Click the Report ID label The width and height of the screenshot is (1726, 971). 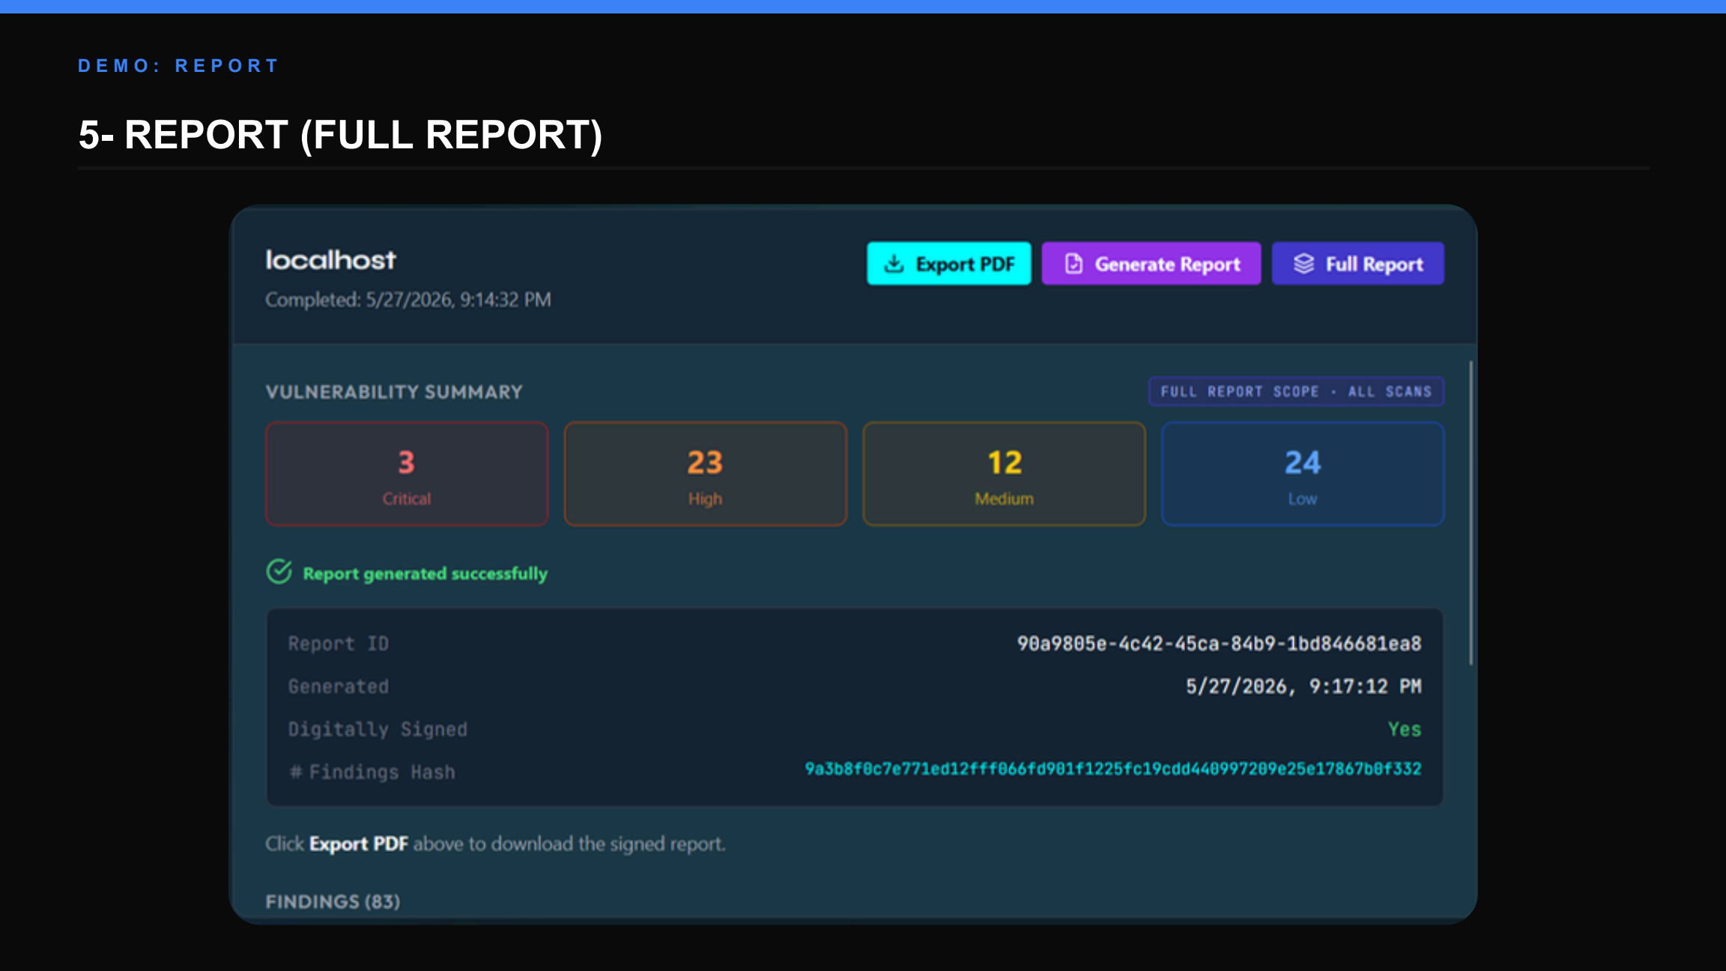coord(339,644)
